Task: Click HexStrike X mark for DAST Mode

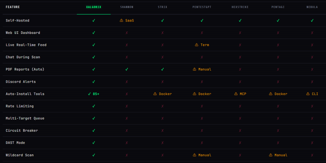Action: coord(240,143)
